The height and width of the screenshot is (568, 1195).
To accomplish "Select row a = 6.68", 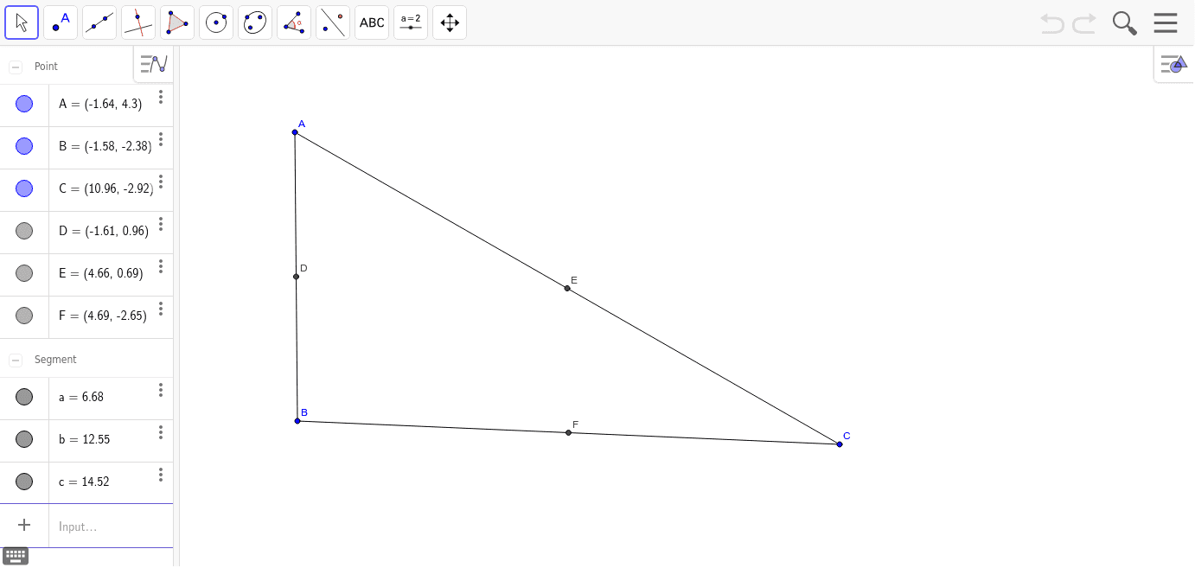I will pyautogui.click(x=86, y=398).
